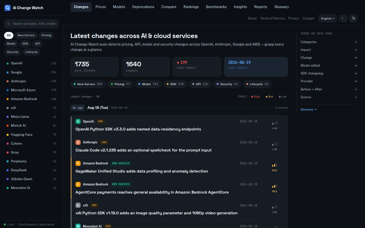365x228 pixels.
Task: Follow the Glossary → link
Action: [x=308, y=109]
